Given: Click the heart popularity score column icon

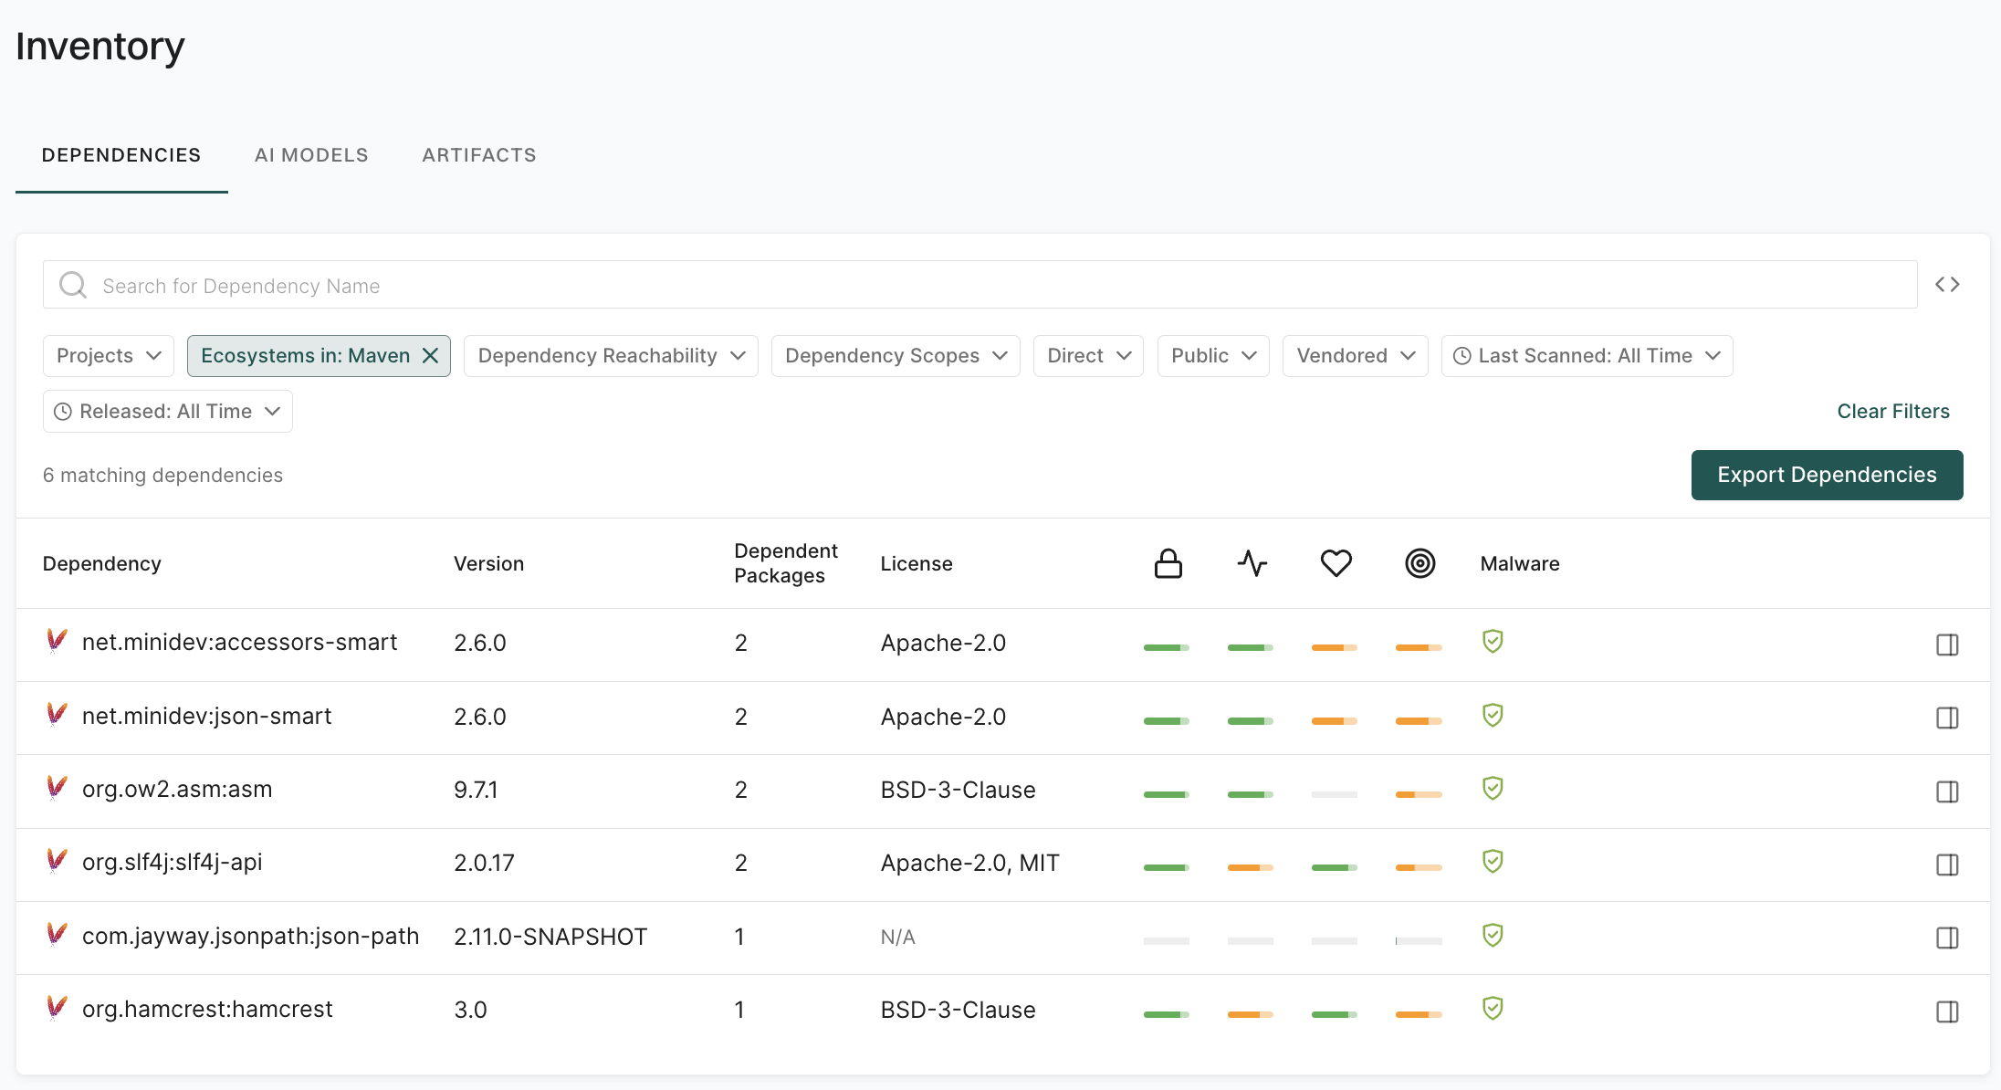Looking at the screenshot, I should pyautogui.click(x=1336, y=563).
